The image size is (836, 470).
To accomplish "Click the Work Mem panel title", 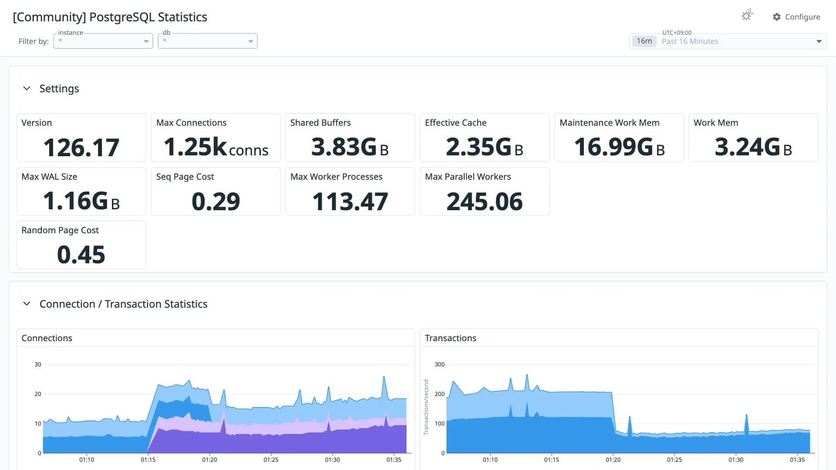I will click(x=715, y=123).
